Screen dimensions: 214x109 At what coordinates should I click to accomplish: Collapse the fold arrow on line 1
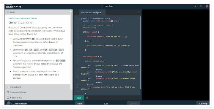80,19
